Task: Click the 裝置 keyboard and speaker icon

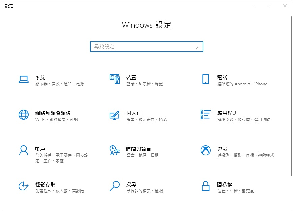Action: click(115, 79)
